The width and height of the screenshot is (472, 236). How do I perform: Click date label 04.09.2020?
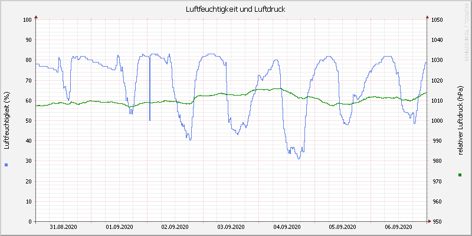click(287, 227)
